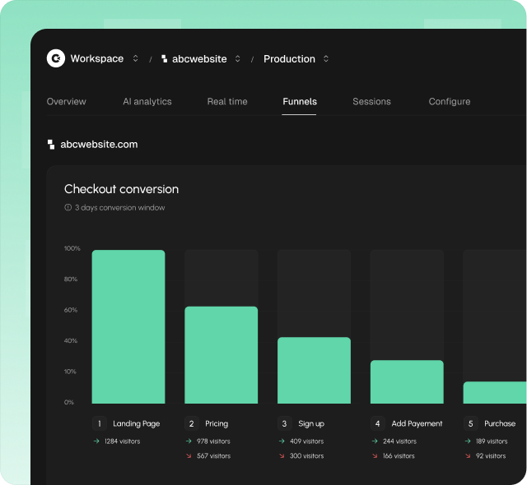The image size is (527, 485).
Task: Click the 189 visitors value
Action: [x=492, y=441]
